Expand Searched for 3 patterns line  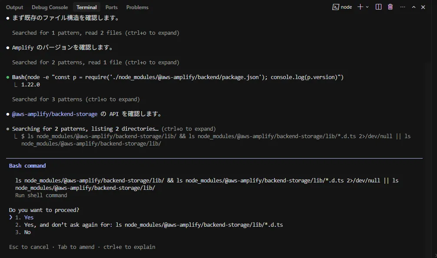coord(76,99)
